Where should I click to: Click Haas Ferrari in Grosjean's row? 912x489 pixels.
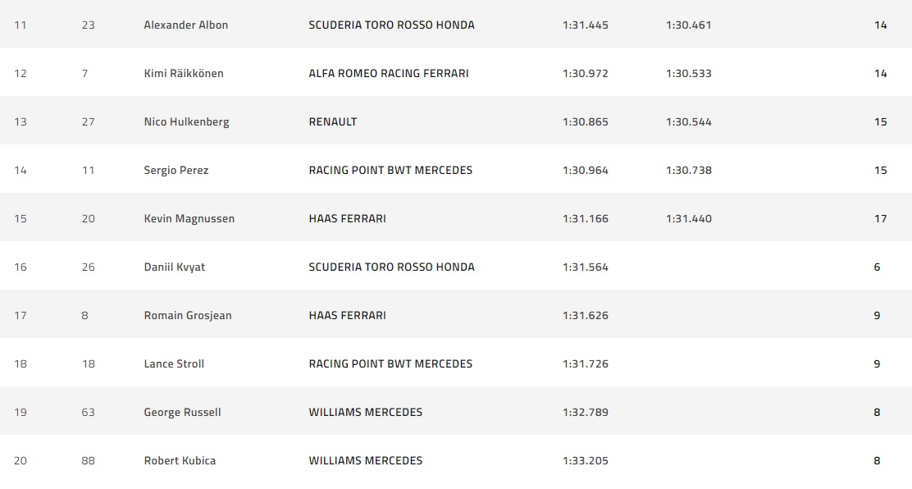(x=347, y=315)
